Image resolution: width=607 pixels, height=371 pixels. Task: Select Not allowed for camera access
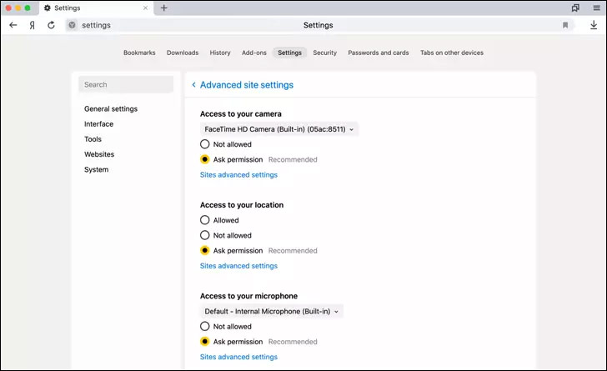tap(205, 144)
